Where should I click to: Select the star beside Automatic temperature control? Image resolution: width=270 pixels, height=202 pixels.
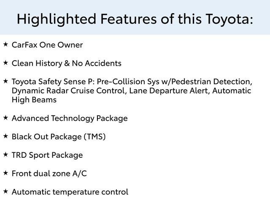click(x=5, y=191)
